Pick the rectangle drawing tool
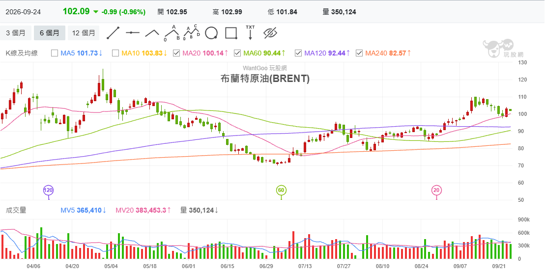Image resolution: width=545 pixels, height=272 pixels. click(231, 33)
